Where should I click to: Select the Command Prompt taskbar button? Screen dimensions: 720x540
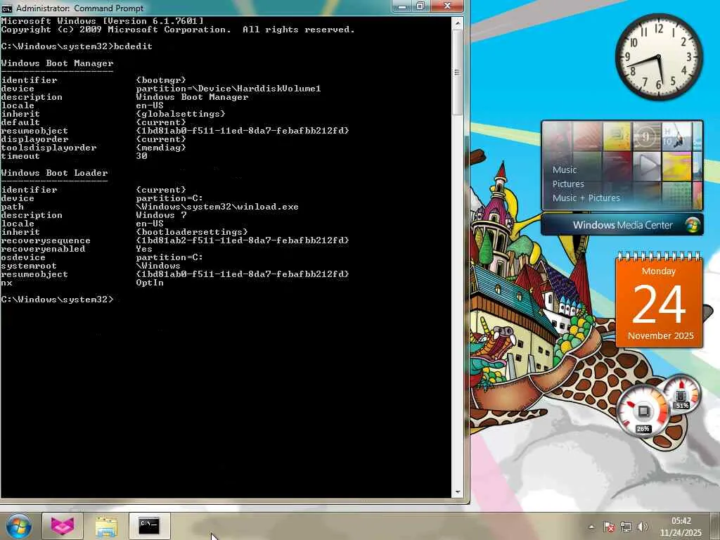pyautogui.click(x=149, y=526)
